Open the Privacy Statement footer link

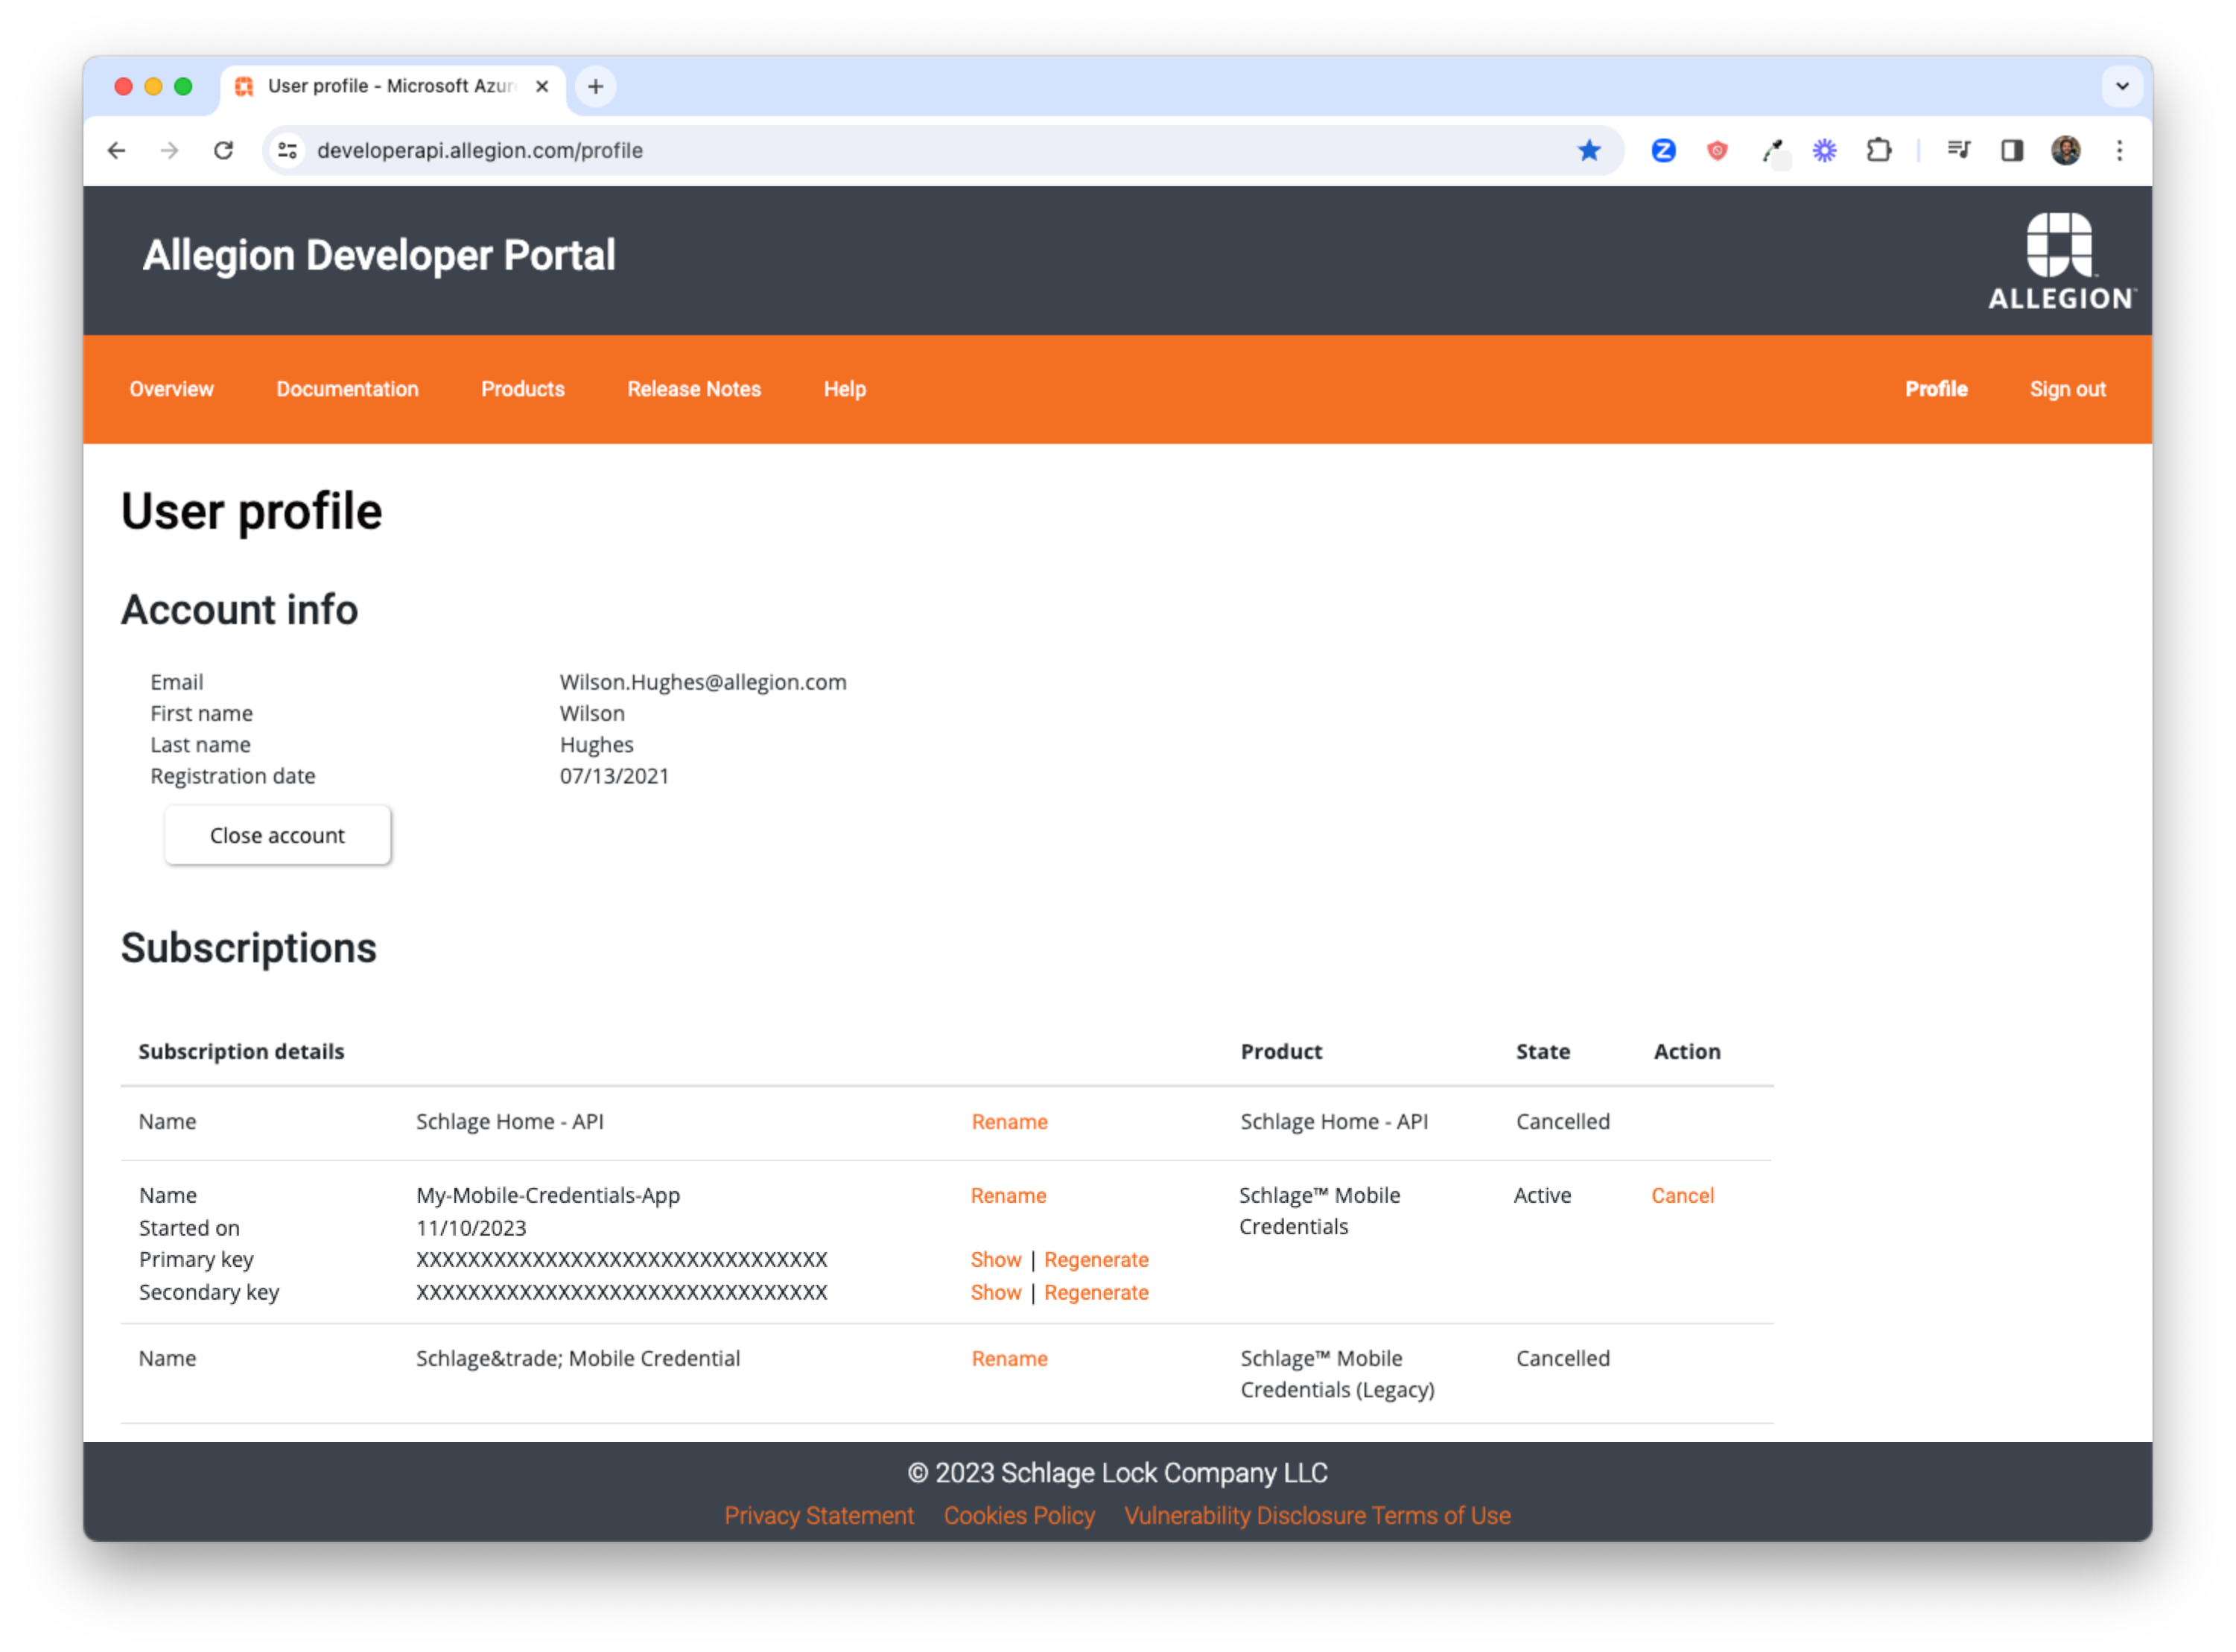(820, 1516)
